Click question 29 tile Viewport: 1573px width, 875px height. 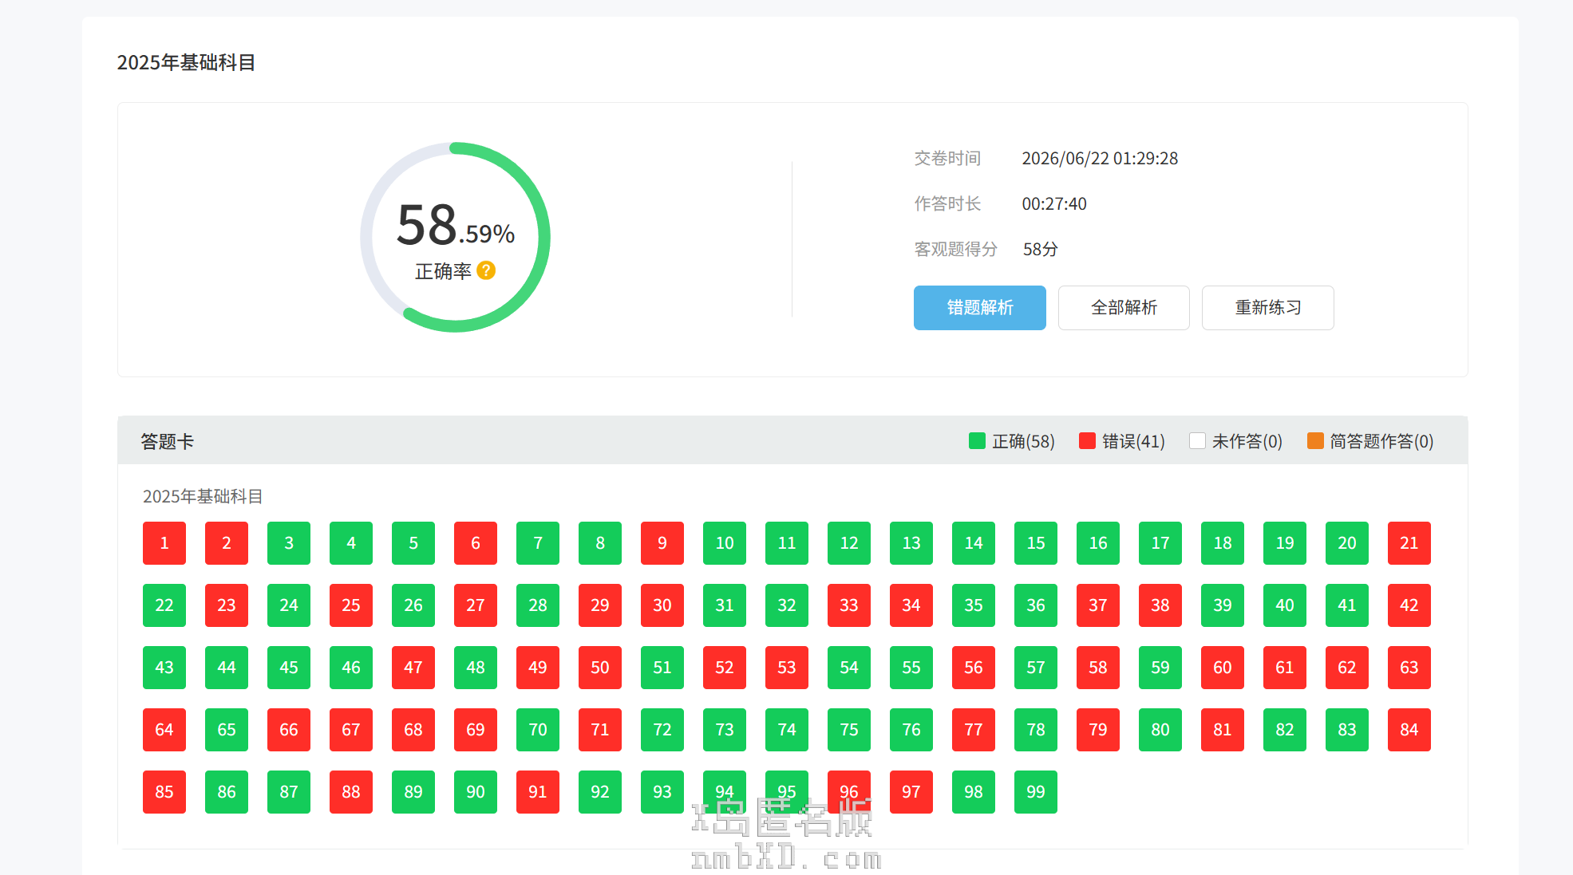[x=600, y=605]
